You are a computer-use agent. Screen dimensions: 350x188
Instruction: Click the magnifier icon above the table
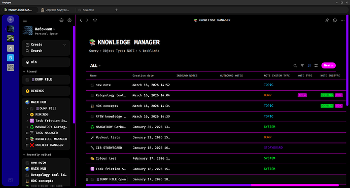295,65
